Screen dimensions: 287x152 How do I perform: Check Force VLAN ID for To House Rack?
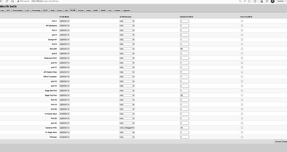coord(242,114)
